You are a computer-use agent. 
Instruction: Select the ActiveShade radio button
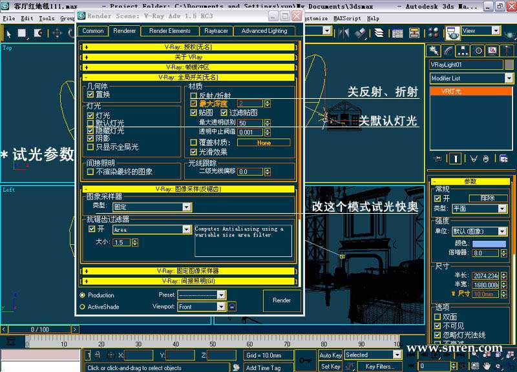83,307
